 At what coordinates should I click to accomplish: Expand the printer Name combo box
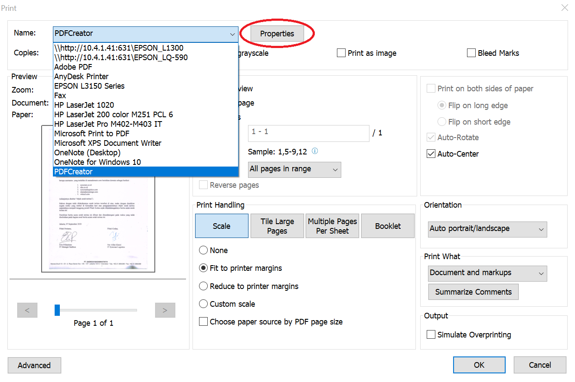[145, 34]
